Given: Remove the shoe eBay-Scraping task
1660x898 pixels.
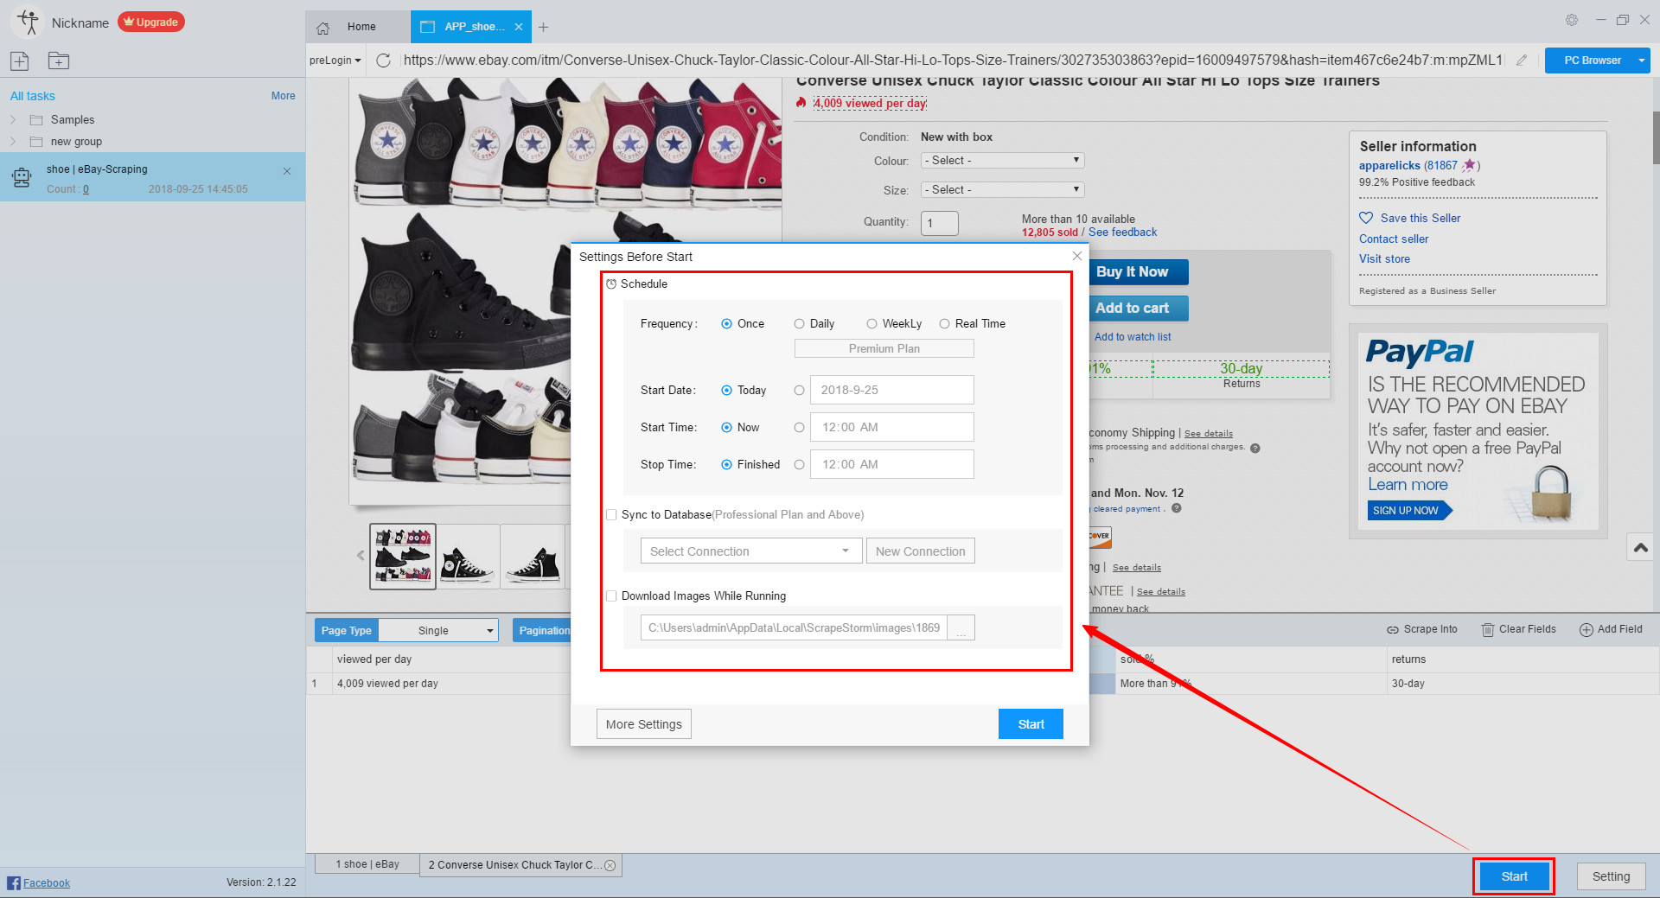Looking at the screenshot, I should coord(287,171).
